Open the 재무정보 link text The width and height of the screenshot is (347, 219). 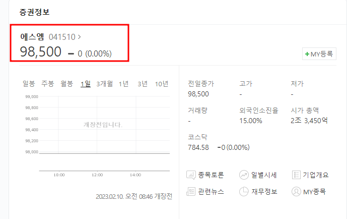pyautogui.click(x=264, y=192)
